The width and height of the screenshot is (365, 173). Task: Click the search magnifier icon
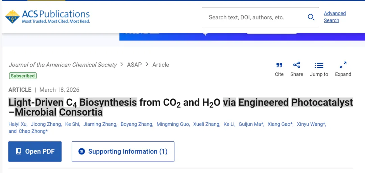pyautogui.click(x=311, y=17)
